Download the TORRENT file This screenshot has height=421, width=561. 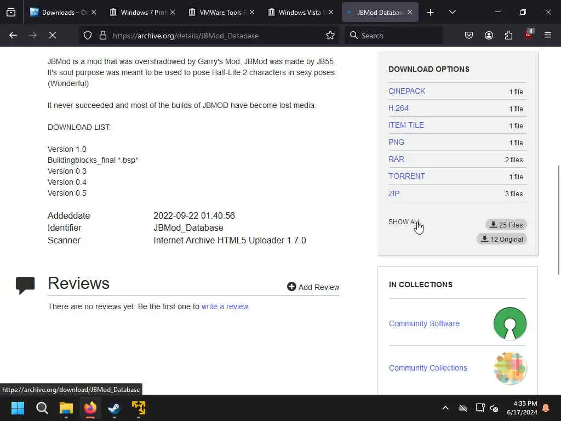[x=407, y=176]
